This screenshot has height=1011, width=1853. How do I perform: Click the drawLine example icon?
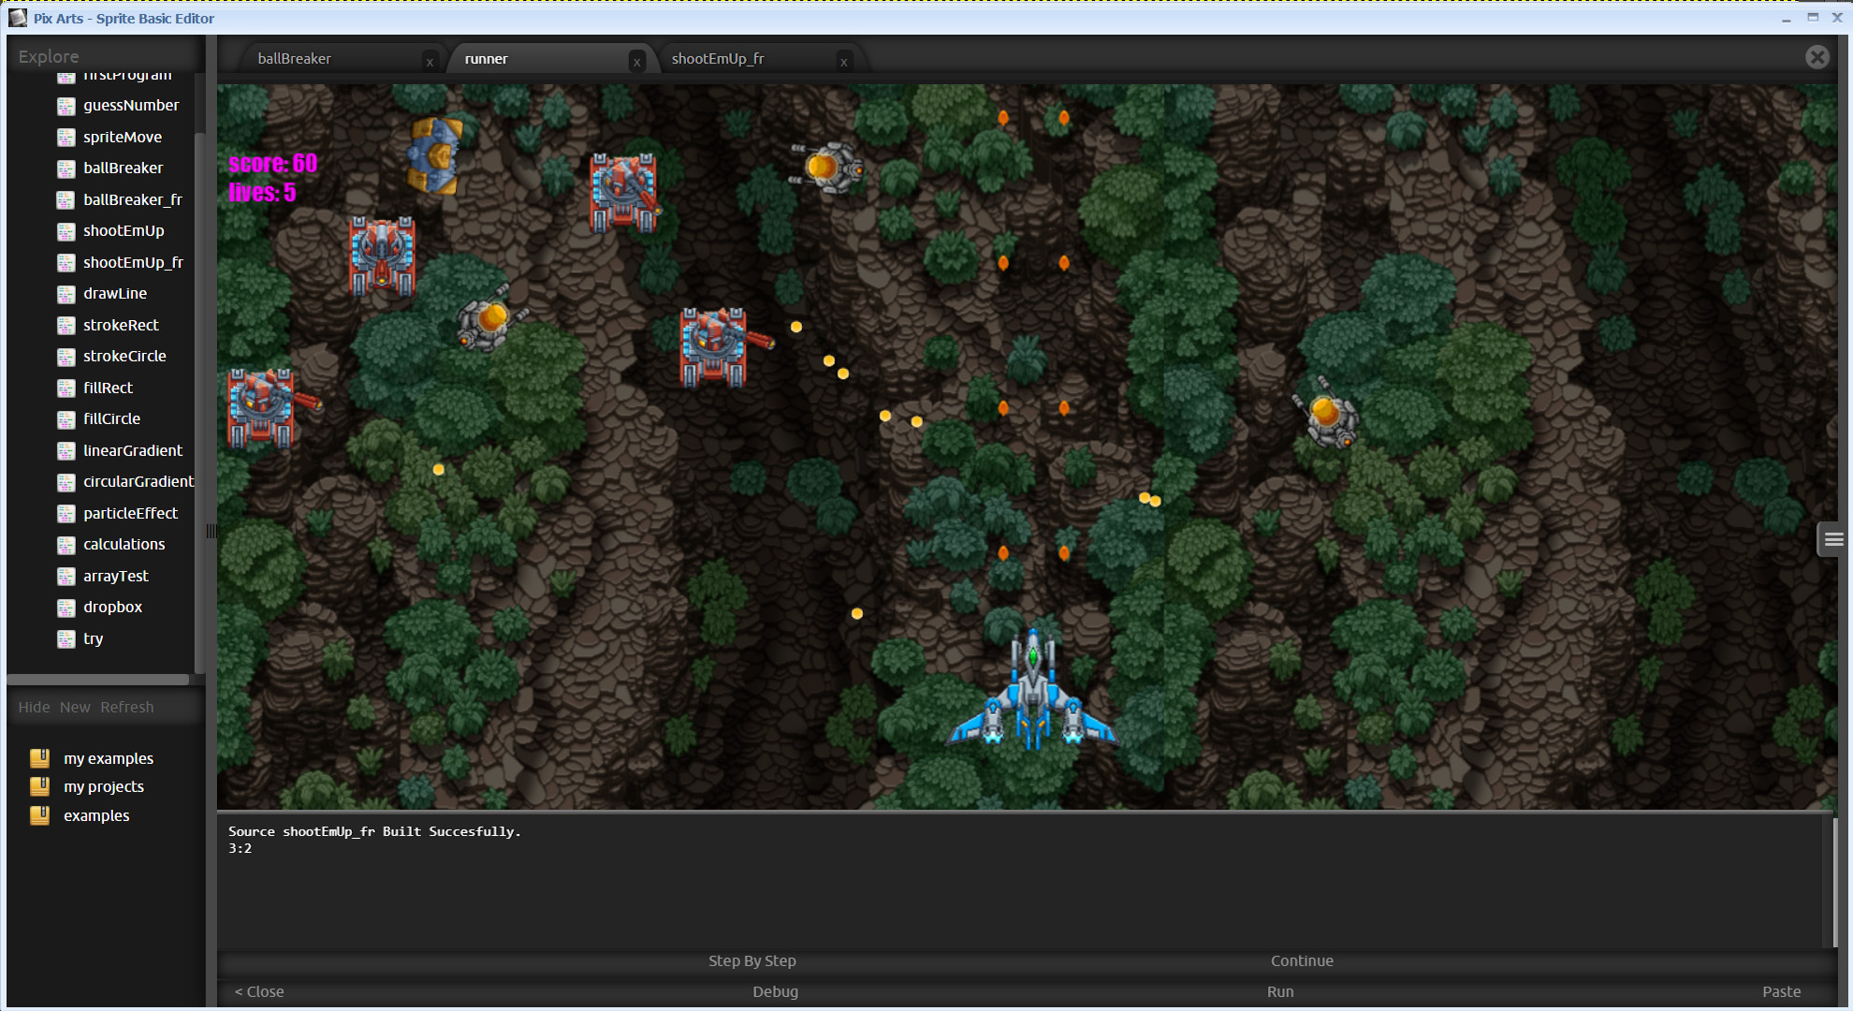click(x=66, y=293)
